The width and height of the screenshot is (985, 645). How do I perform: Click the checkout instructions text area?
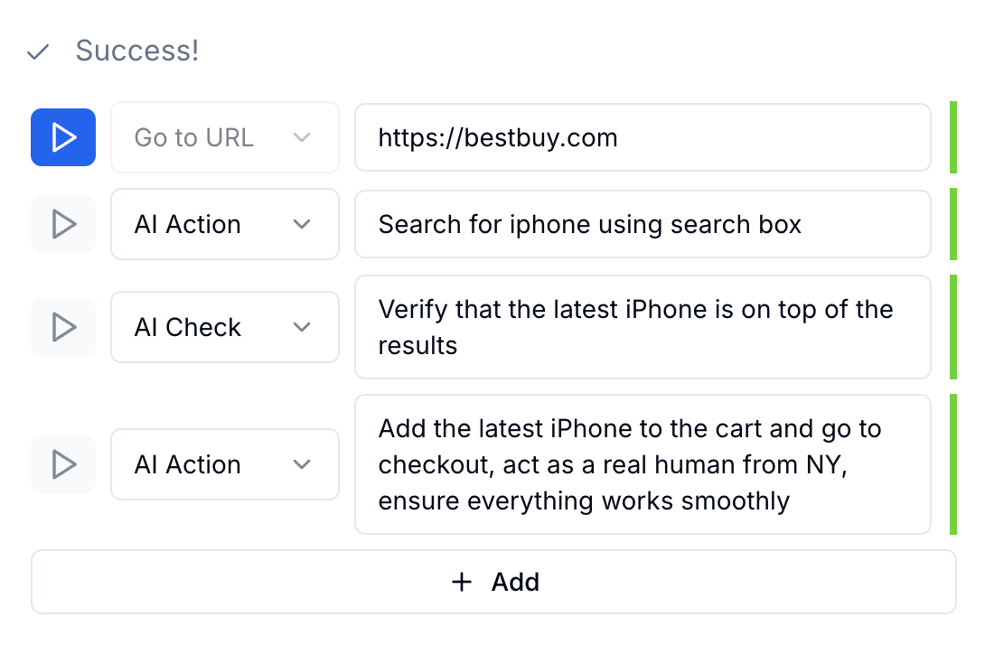pyautogui.click(x=643, y=464)
